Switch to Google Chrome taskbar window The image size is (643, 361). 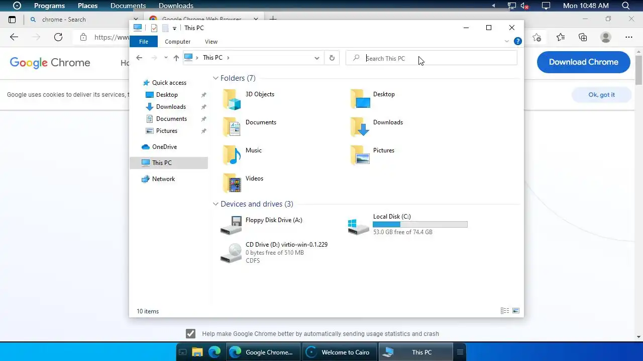tap(263, 352)
